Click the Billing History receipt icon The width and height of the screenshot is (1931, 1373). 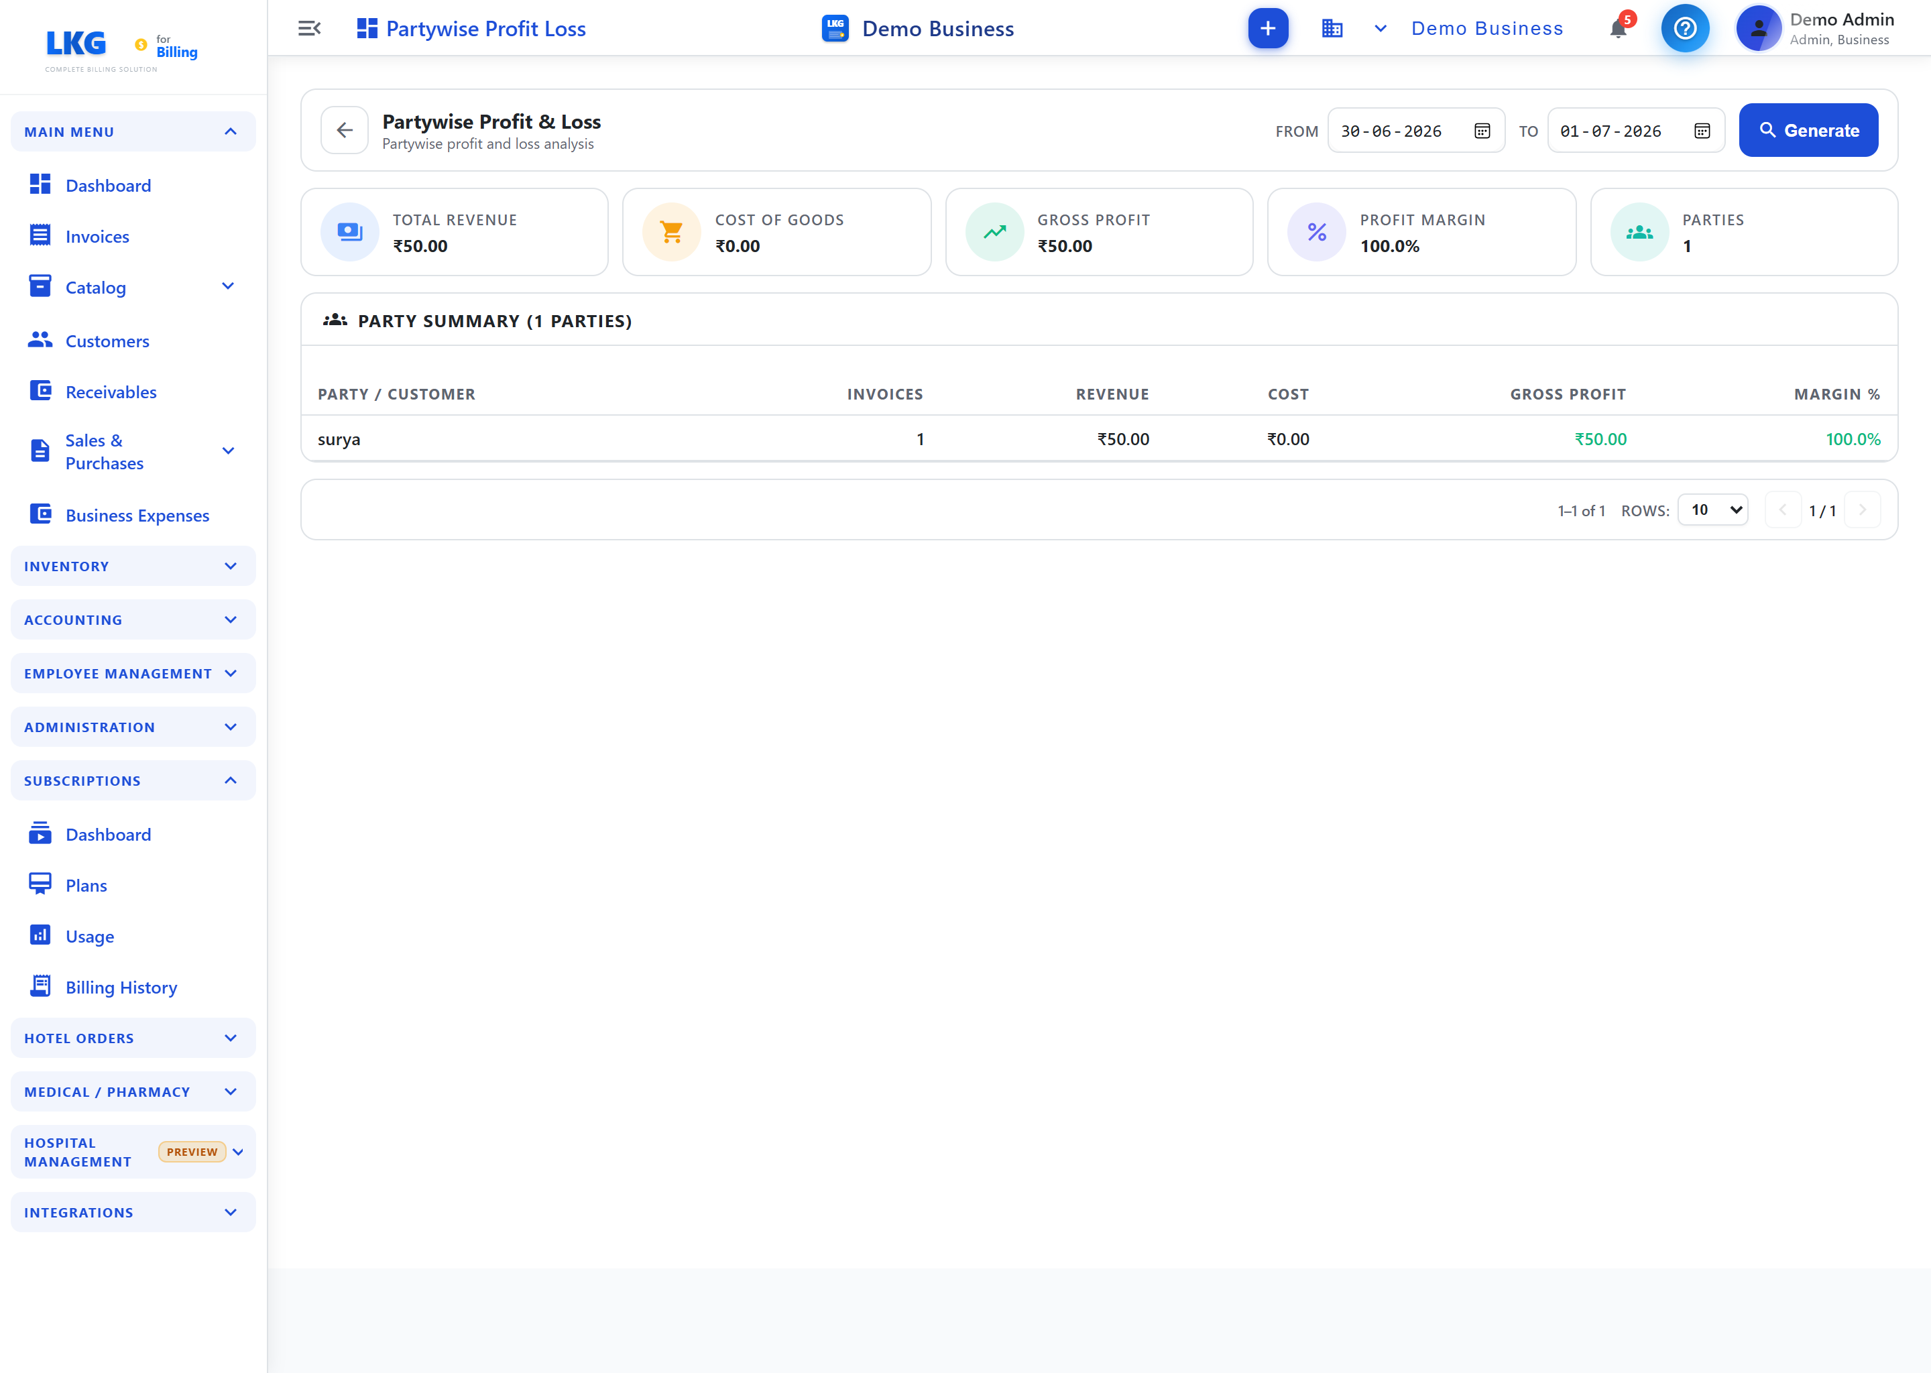(x=40, y=986)
